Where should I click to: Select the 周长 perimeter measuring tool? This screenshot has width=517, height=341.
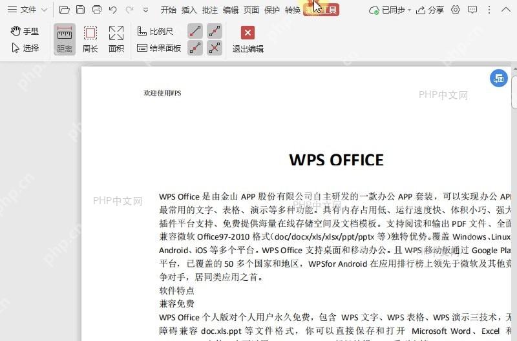click(90, 39)
